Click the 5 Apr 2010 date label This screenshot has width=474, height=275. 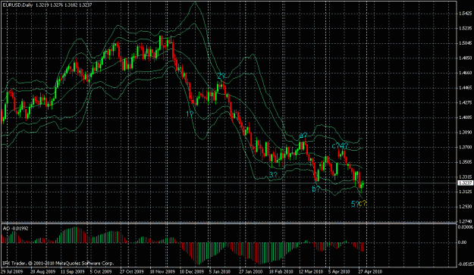(340, 272)
